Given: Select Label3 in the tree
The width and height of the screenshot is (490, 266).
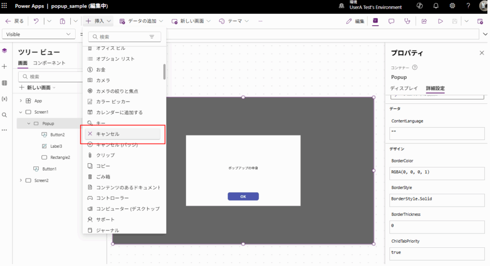Looking at the screenshot, I should [x=56, y=146].
